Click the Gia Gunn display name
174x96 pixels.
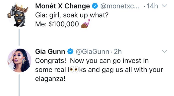click(x=50, y=52)
